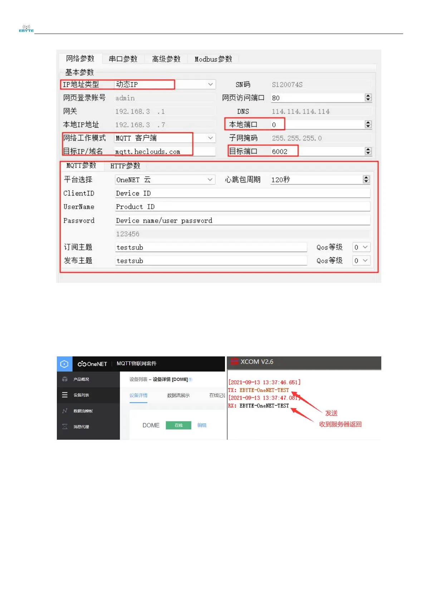Click the 网页访问端口 stepper arrows

tap(368, 98)
